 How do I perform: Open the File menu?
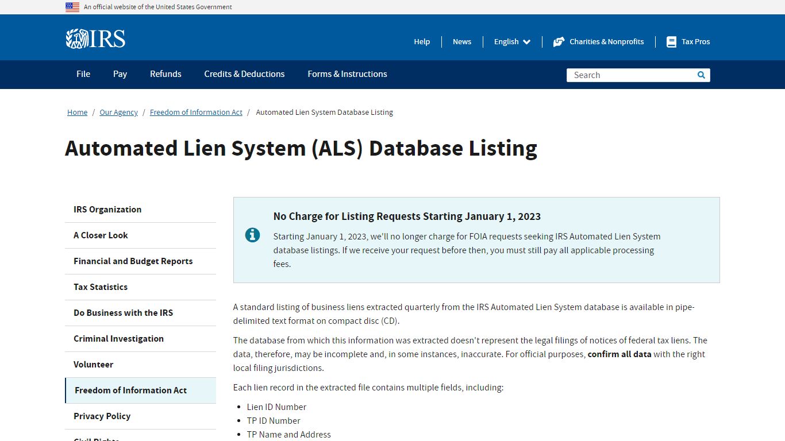point(83,74)
